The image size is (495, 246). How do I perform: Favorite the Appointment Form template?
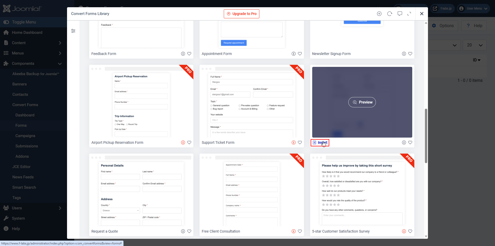300,54
